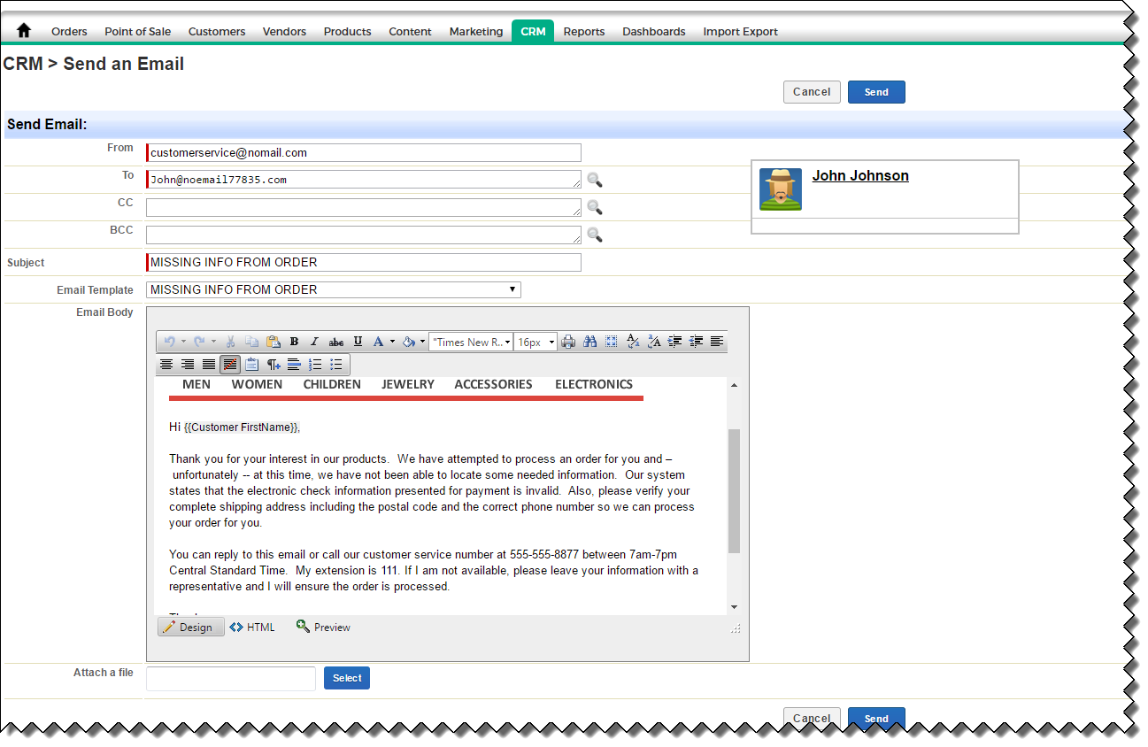The image size is (1148, 747).
Task: Switch editor to Design view
Action: pos(190,627)
